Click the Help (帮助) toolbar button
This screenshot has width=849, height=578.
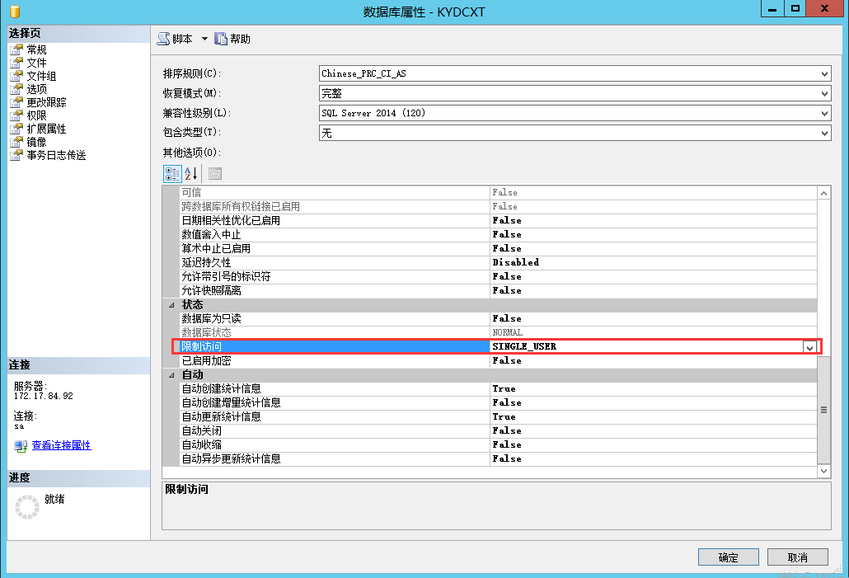pyautogui.click(x=232, y=39)
